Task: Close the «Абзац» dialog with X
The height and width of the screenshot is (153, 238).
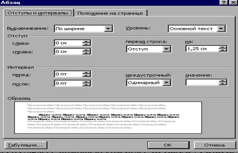Action: pyautogui.click(x=233, y=2)
